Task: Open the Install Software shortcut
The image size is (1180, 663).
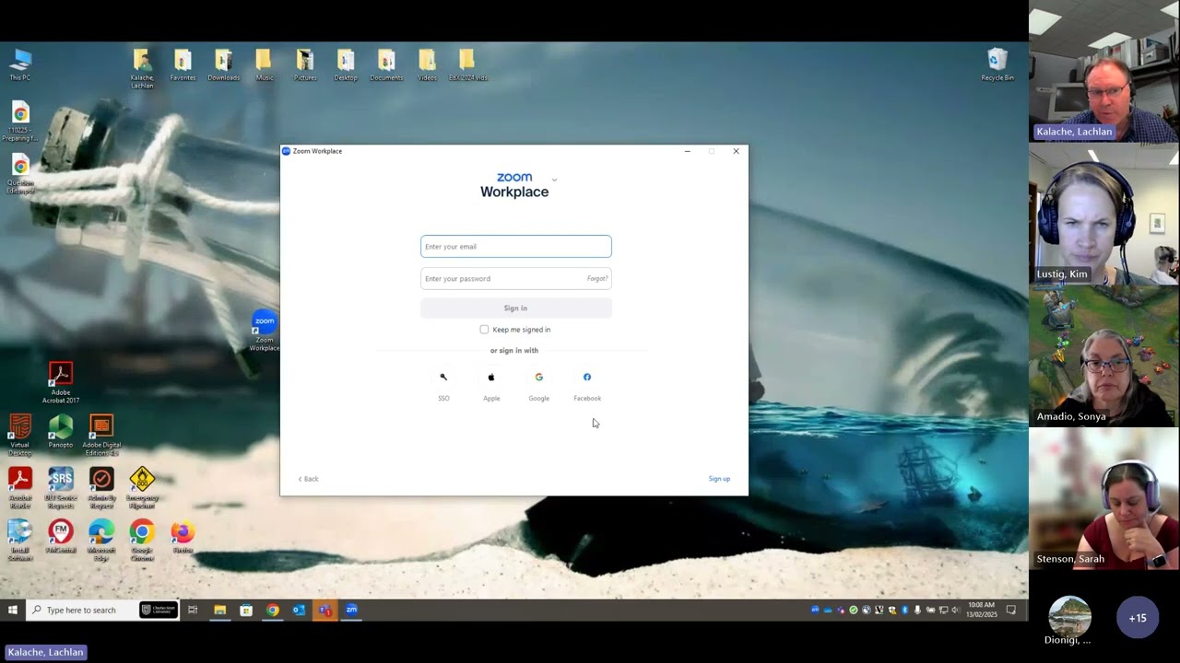Action: 19,541
